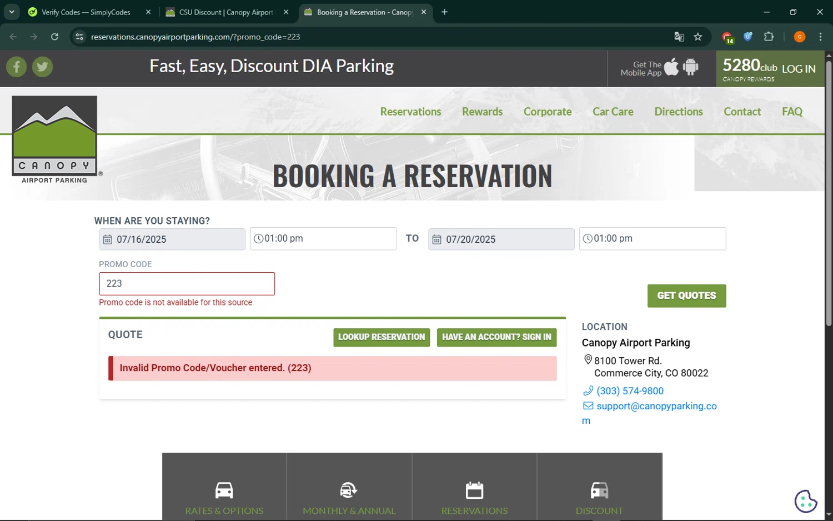Get the Android mobile app
833x521 pixels.
click(x=690, y=67)
